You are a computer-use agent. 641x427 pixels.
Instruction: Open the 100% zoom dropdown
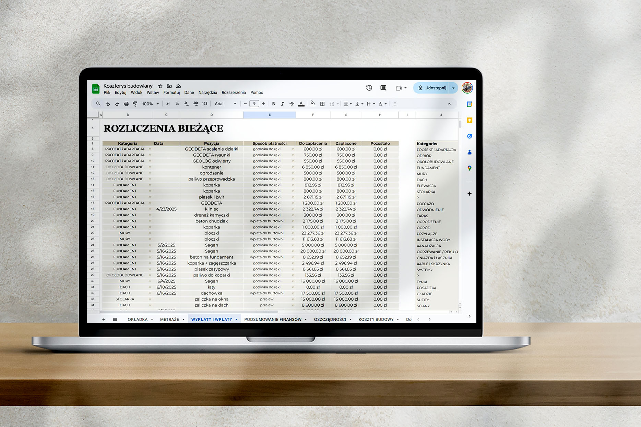pos(151,104)
